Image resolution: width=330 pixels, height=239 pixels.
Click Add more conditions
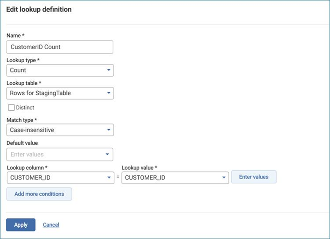(39, 194)
